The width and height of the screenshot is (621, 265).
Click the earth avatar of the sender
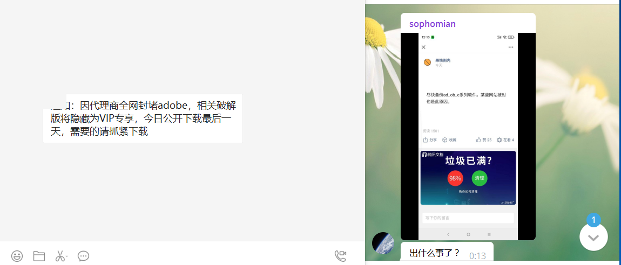(x=383, y=243)
